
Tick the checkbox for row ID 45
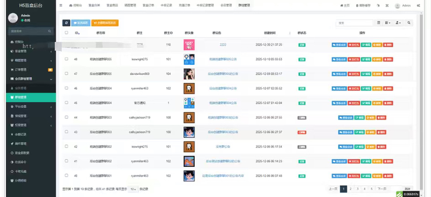[x=66, y=102]
